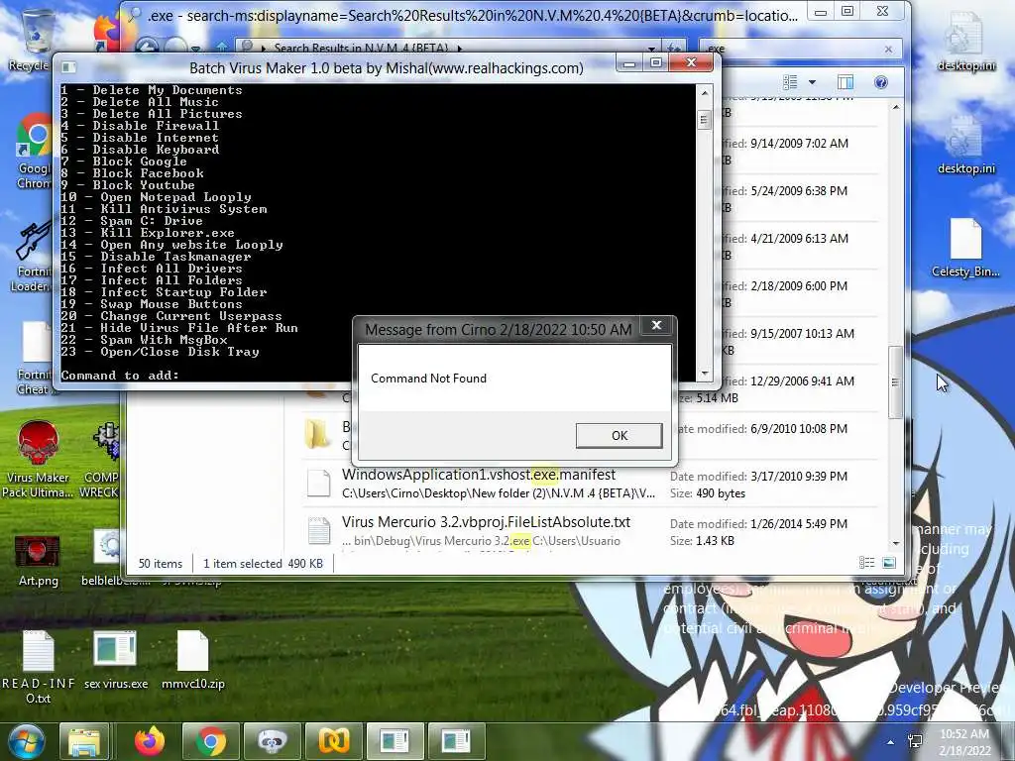Image resolution: width=1015 pixels, height=761 pixels.
Task: Show hidden icons in the system tray
Action: 891,742
